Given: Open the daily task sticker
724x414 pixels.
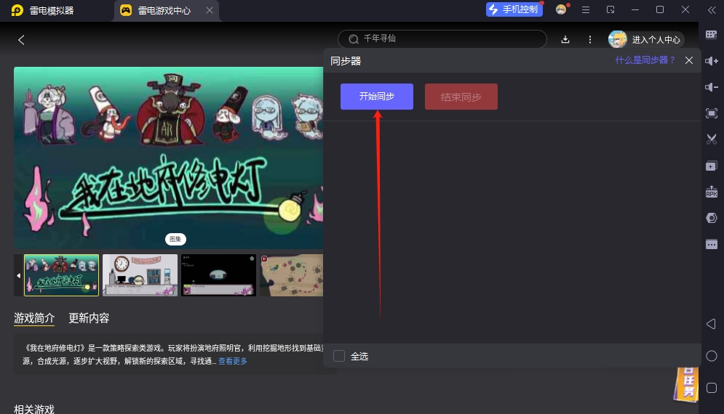Looking at the screenshot, I should coord(685,384).
